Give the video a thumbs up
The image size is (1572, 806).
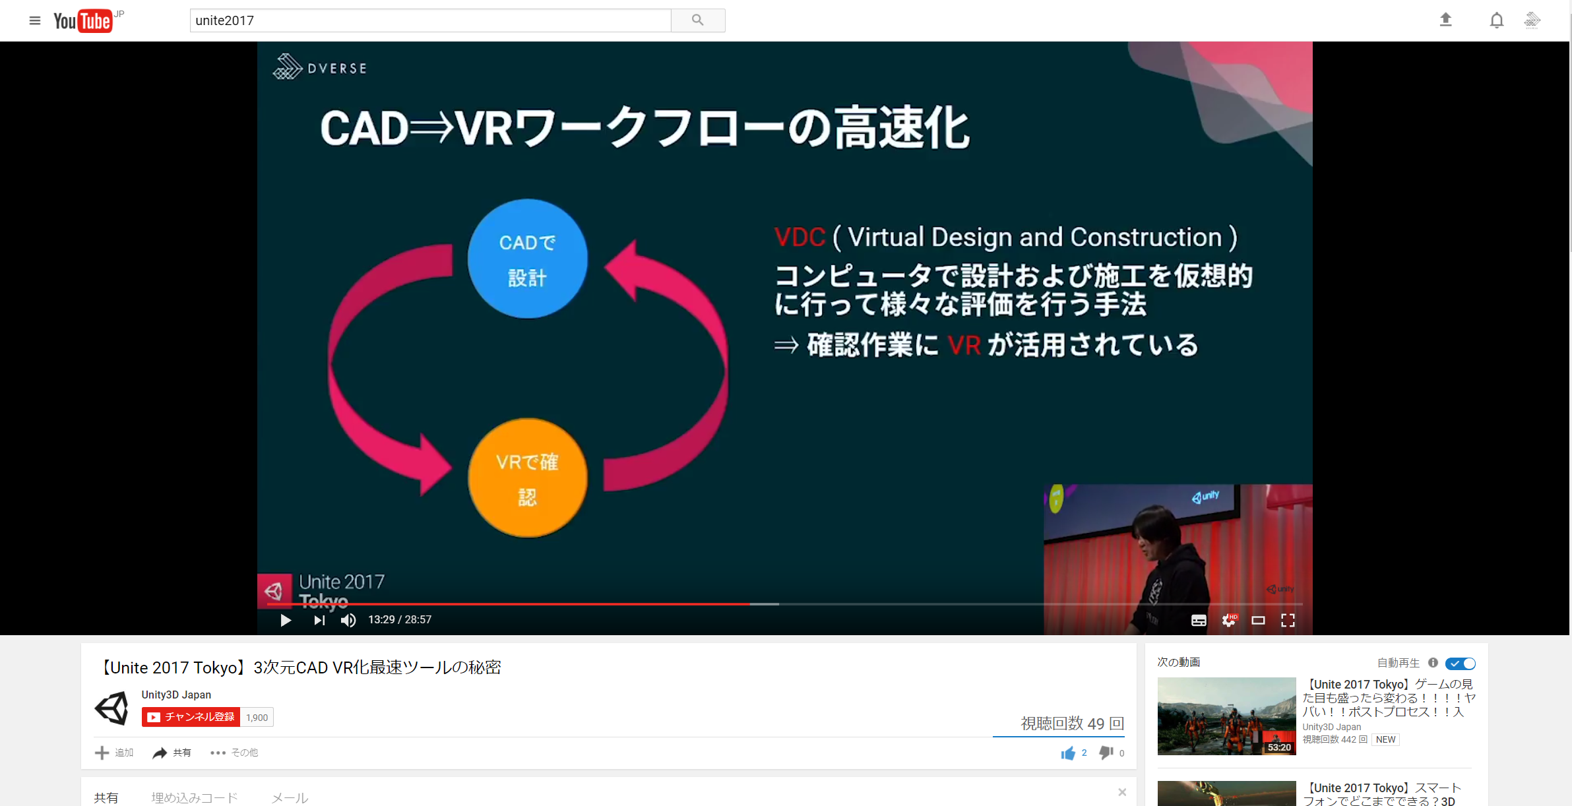1070,753
